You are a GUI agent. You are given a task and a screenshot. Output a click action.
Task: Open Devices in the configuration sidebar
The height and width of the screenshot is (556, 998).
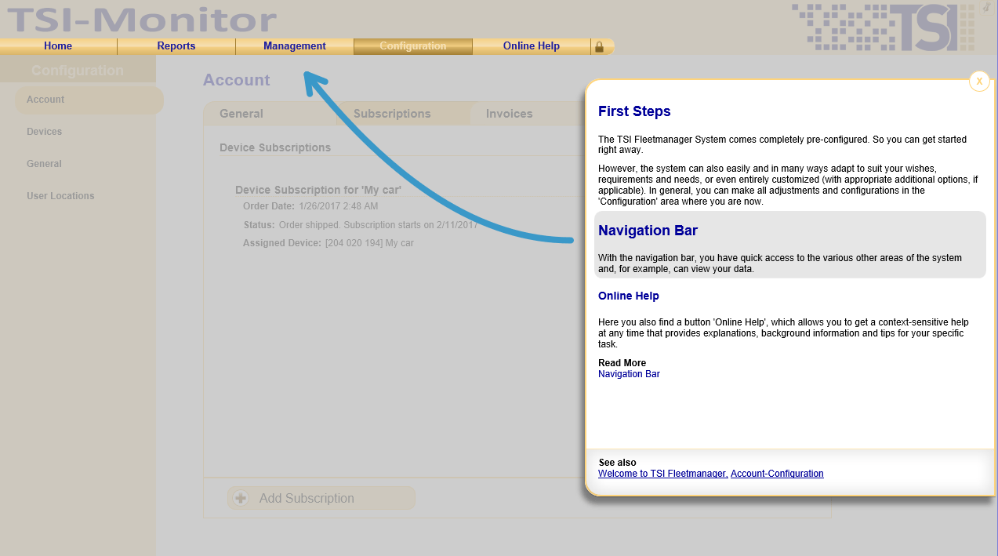coord(44,132)
